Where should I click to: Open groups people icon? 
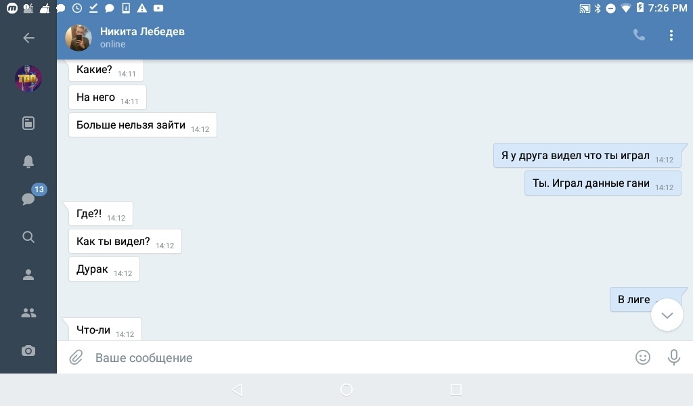coord(28,313)
